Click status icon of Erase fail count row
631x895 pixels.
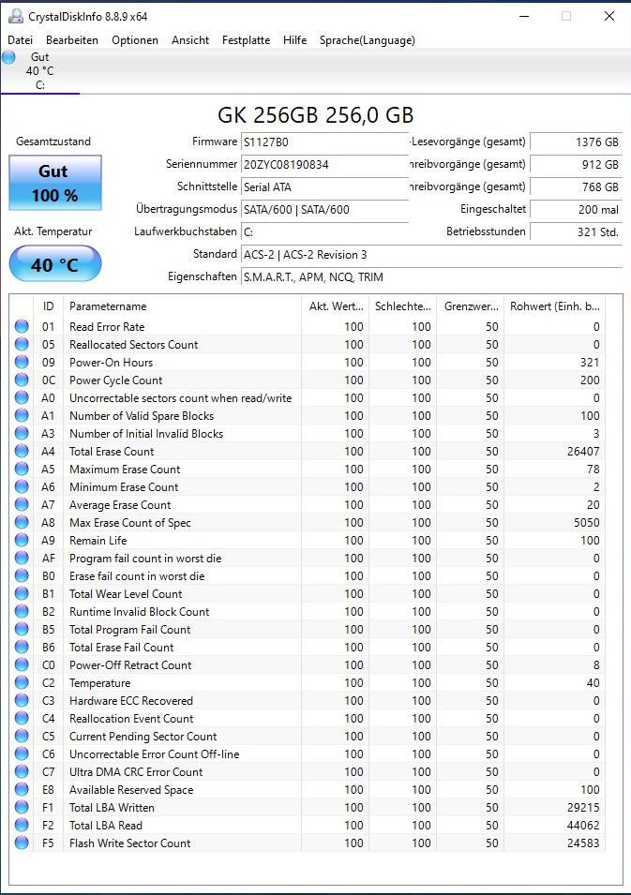tap(22, 576)
